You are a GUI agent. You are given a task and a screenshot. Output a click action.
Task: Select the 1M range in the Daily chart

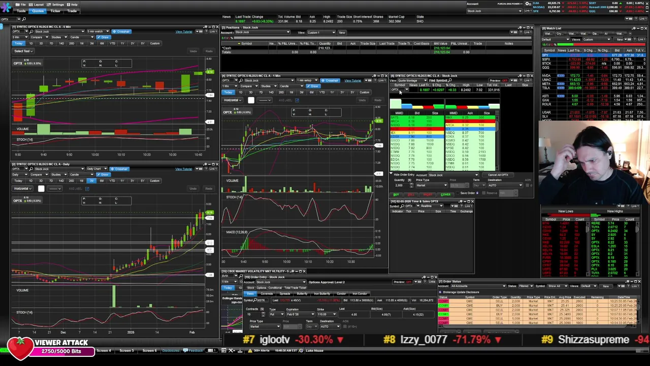click(x=81, y=180)
